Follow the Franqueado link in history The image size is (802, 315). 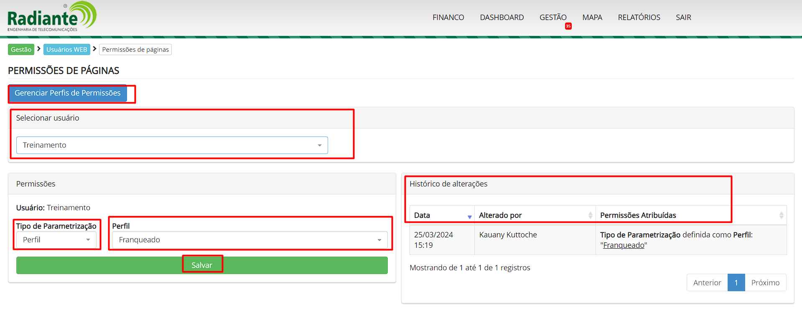[624, 245]
